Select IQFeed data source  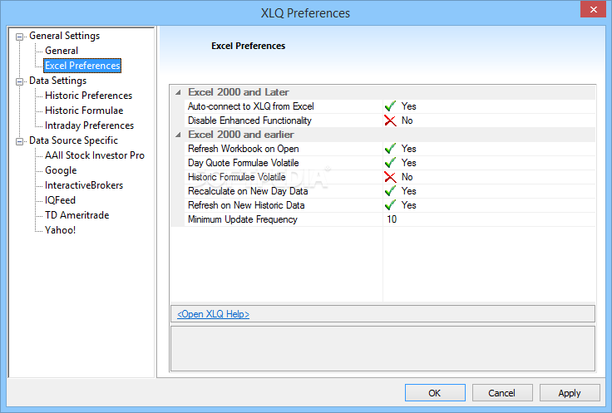60,200
